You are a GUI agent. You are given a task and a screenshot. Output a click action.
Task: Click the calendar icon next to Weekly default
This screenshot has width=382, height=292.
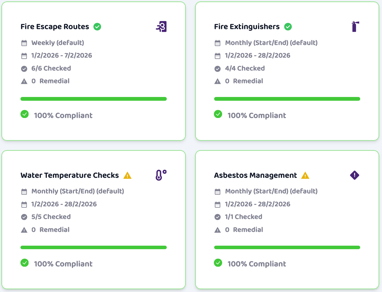[24, 43]
